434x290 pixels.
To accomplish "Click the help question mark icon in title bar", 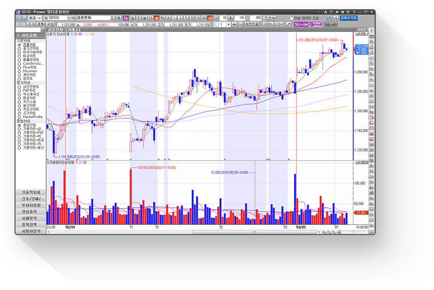I will 354,12.
